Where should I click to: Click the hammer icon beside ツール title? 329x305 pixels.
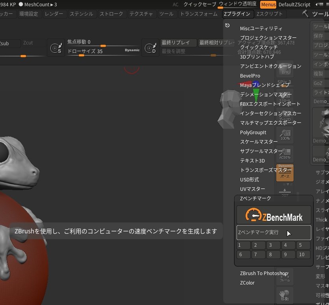(x=305, y=14)
